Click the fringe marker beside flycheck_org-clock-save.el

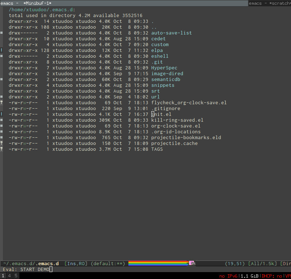[x=1, y=103]
